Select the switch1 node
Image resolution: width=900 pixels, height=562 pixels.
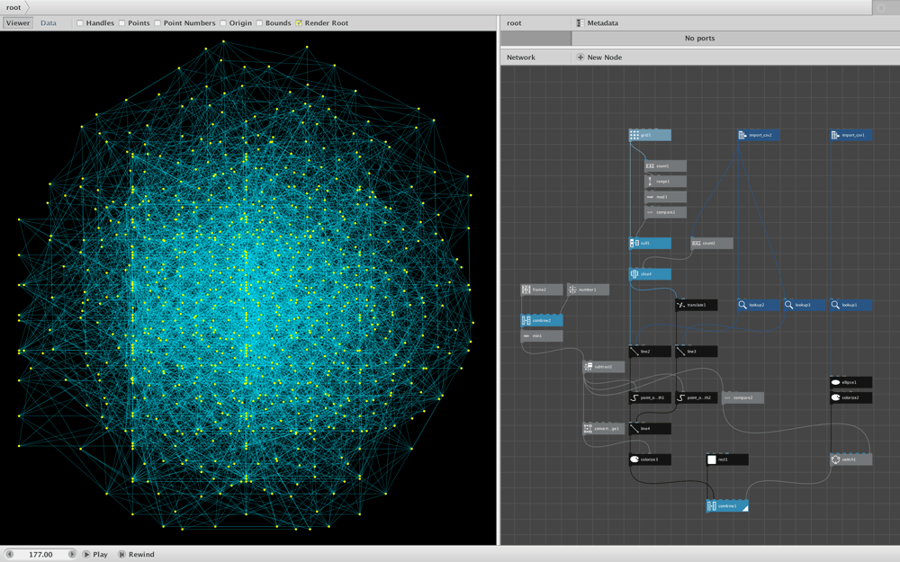[851, 459]
